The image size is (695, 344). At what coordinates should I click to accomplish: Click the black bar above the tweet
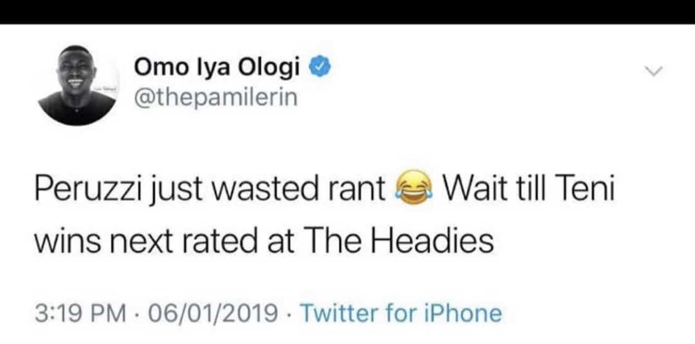pyautogui.click(x=347, y=12)
